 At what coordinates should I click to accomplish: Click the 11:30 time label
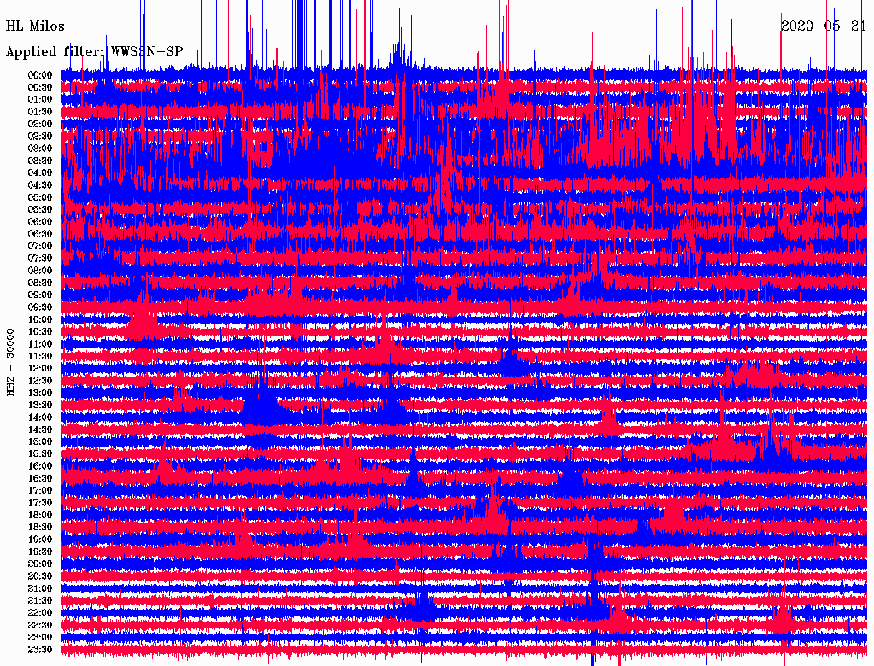40,356
